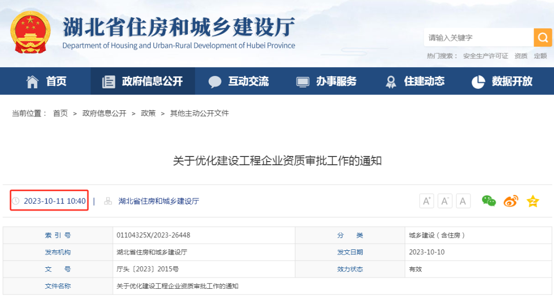Open hot search keyword 资质

tap(520, 55)
